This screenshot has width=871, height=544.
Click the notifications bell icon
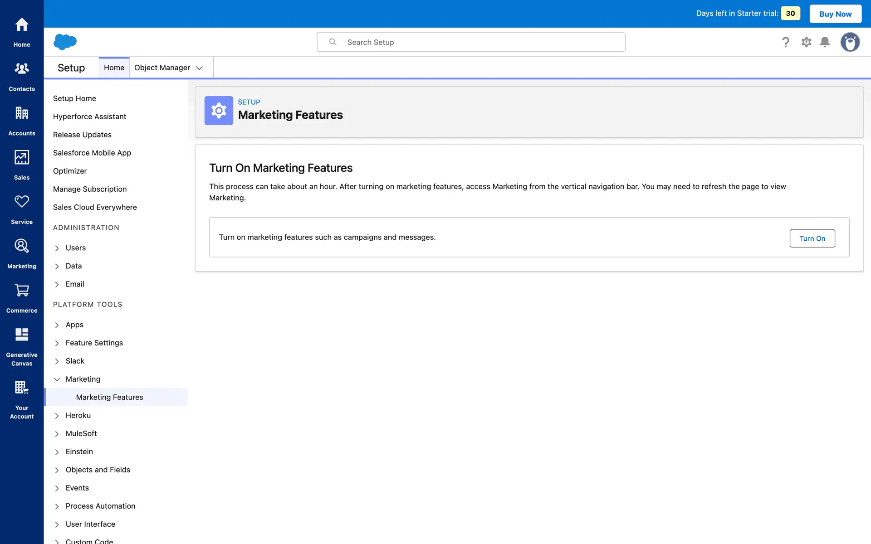825,42
